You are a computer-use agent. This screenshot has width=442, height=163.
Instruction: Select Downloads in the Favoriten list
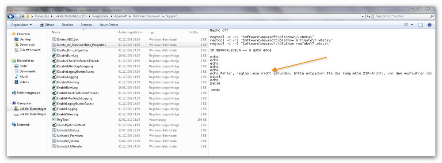27,44
